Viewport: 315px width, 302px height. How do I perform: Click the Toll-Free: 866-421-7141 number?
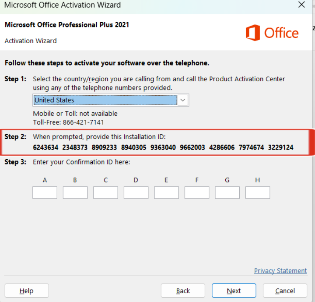pyautogui.click(x=68, y=122)
